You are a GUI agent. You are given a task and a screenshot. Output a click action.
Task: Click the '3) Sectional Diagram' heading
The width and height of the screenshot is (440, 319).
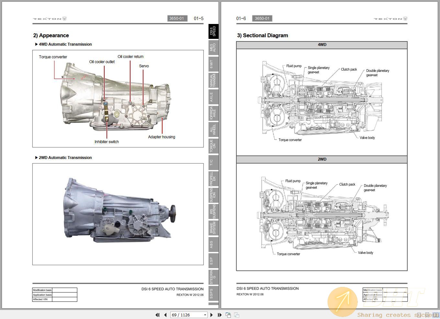click(x=263, y=35)
